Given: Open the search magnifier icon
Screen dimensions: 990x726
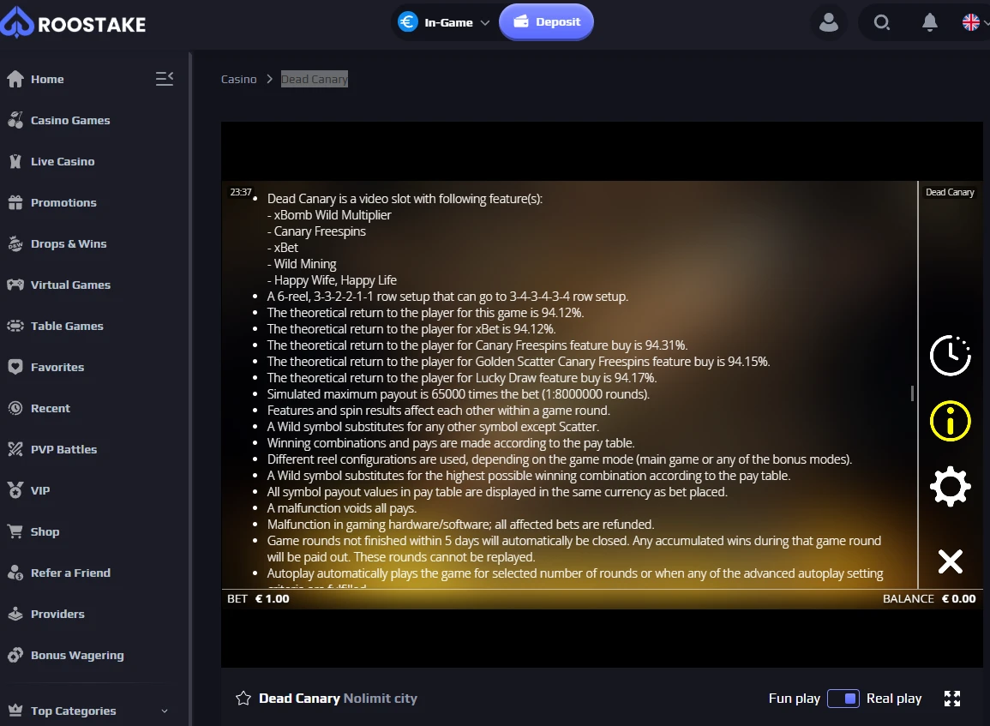Looking at the screenshot, I should (882, 23).
